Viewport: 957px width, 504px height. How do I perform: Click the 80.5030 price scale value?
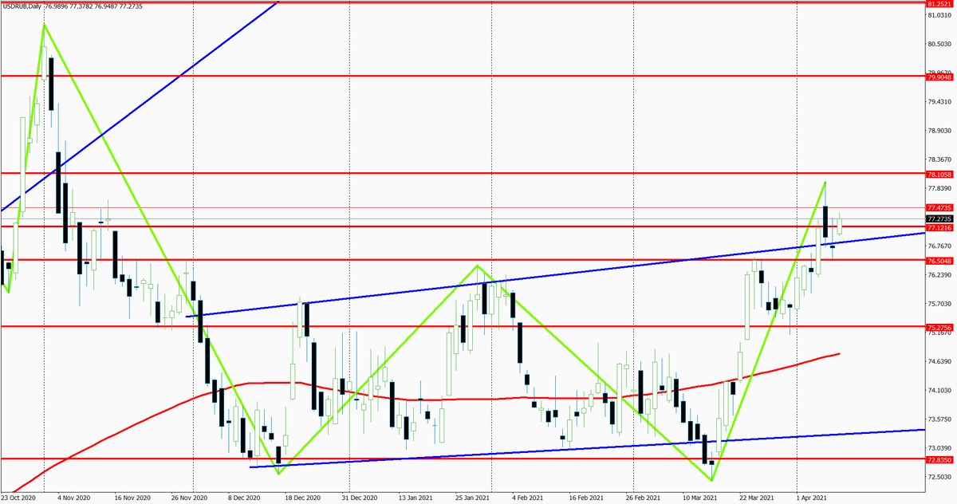click(x=940, y=44)
